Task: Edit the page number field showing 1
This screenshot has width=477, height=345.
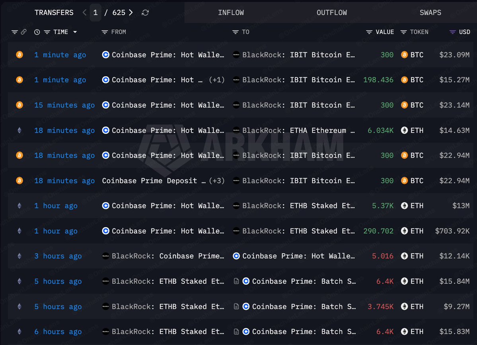Action: pos(95,12)
